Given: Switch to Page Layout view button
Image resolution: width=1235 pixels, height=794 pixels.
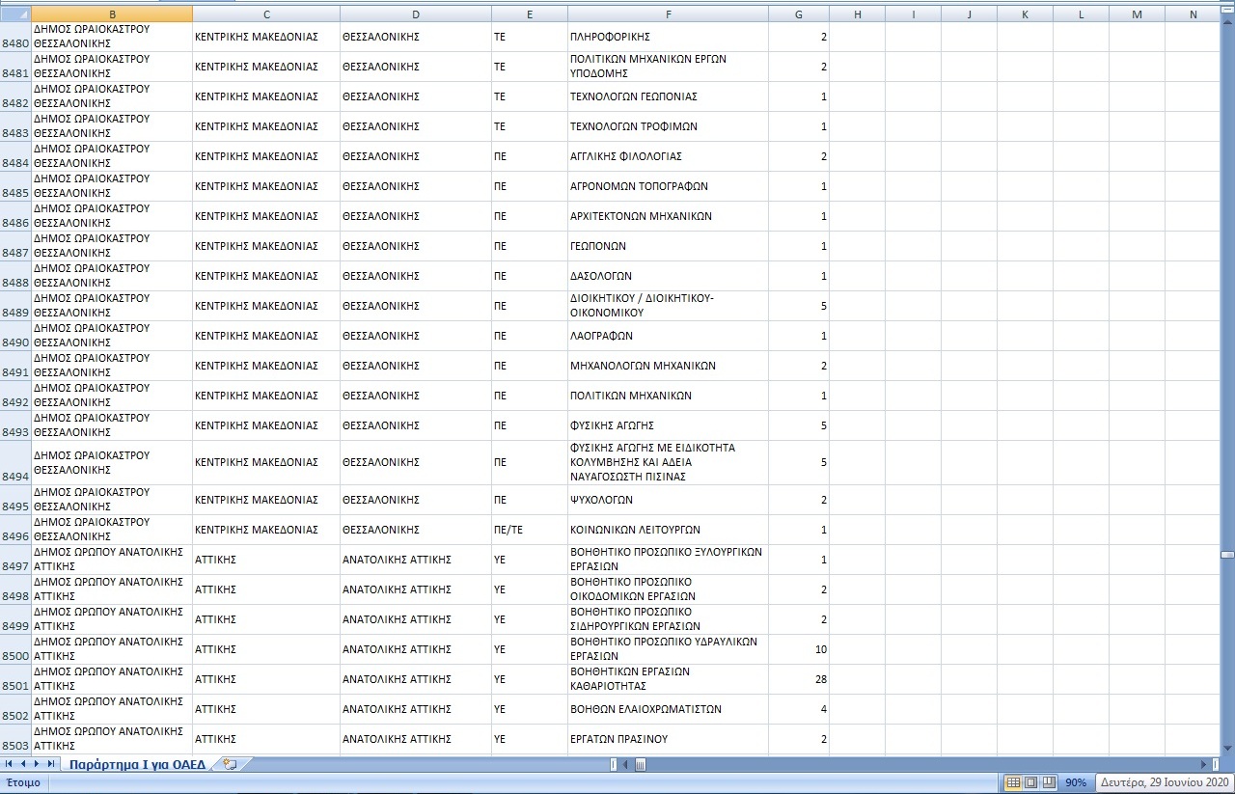Looking at the screenshot, I should [x=1030, y=782].
